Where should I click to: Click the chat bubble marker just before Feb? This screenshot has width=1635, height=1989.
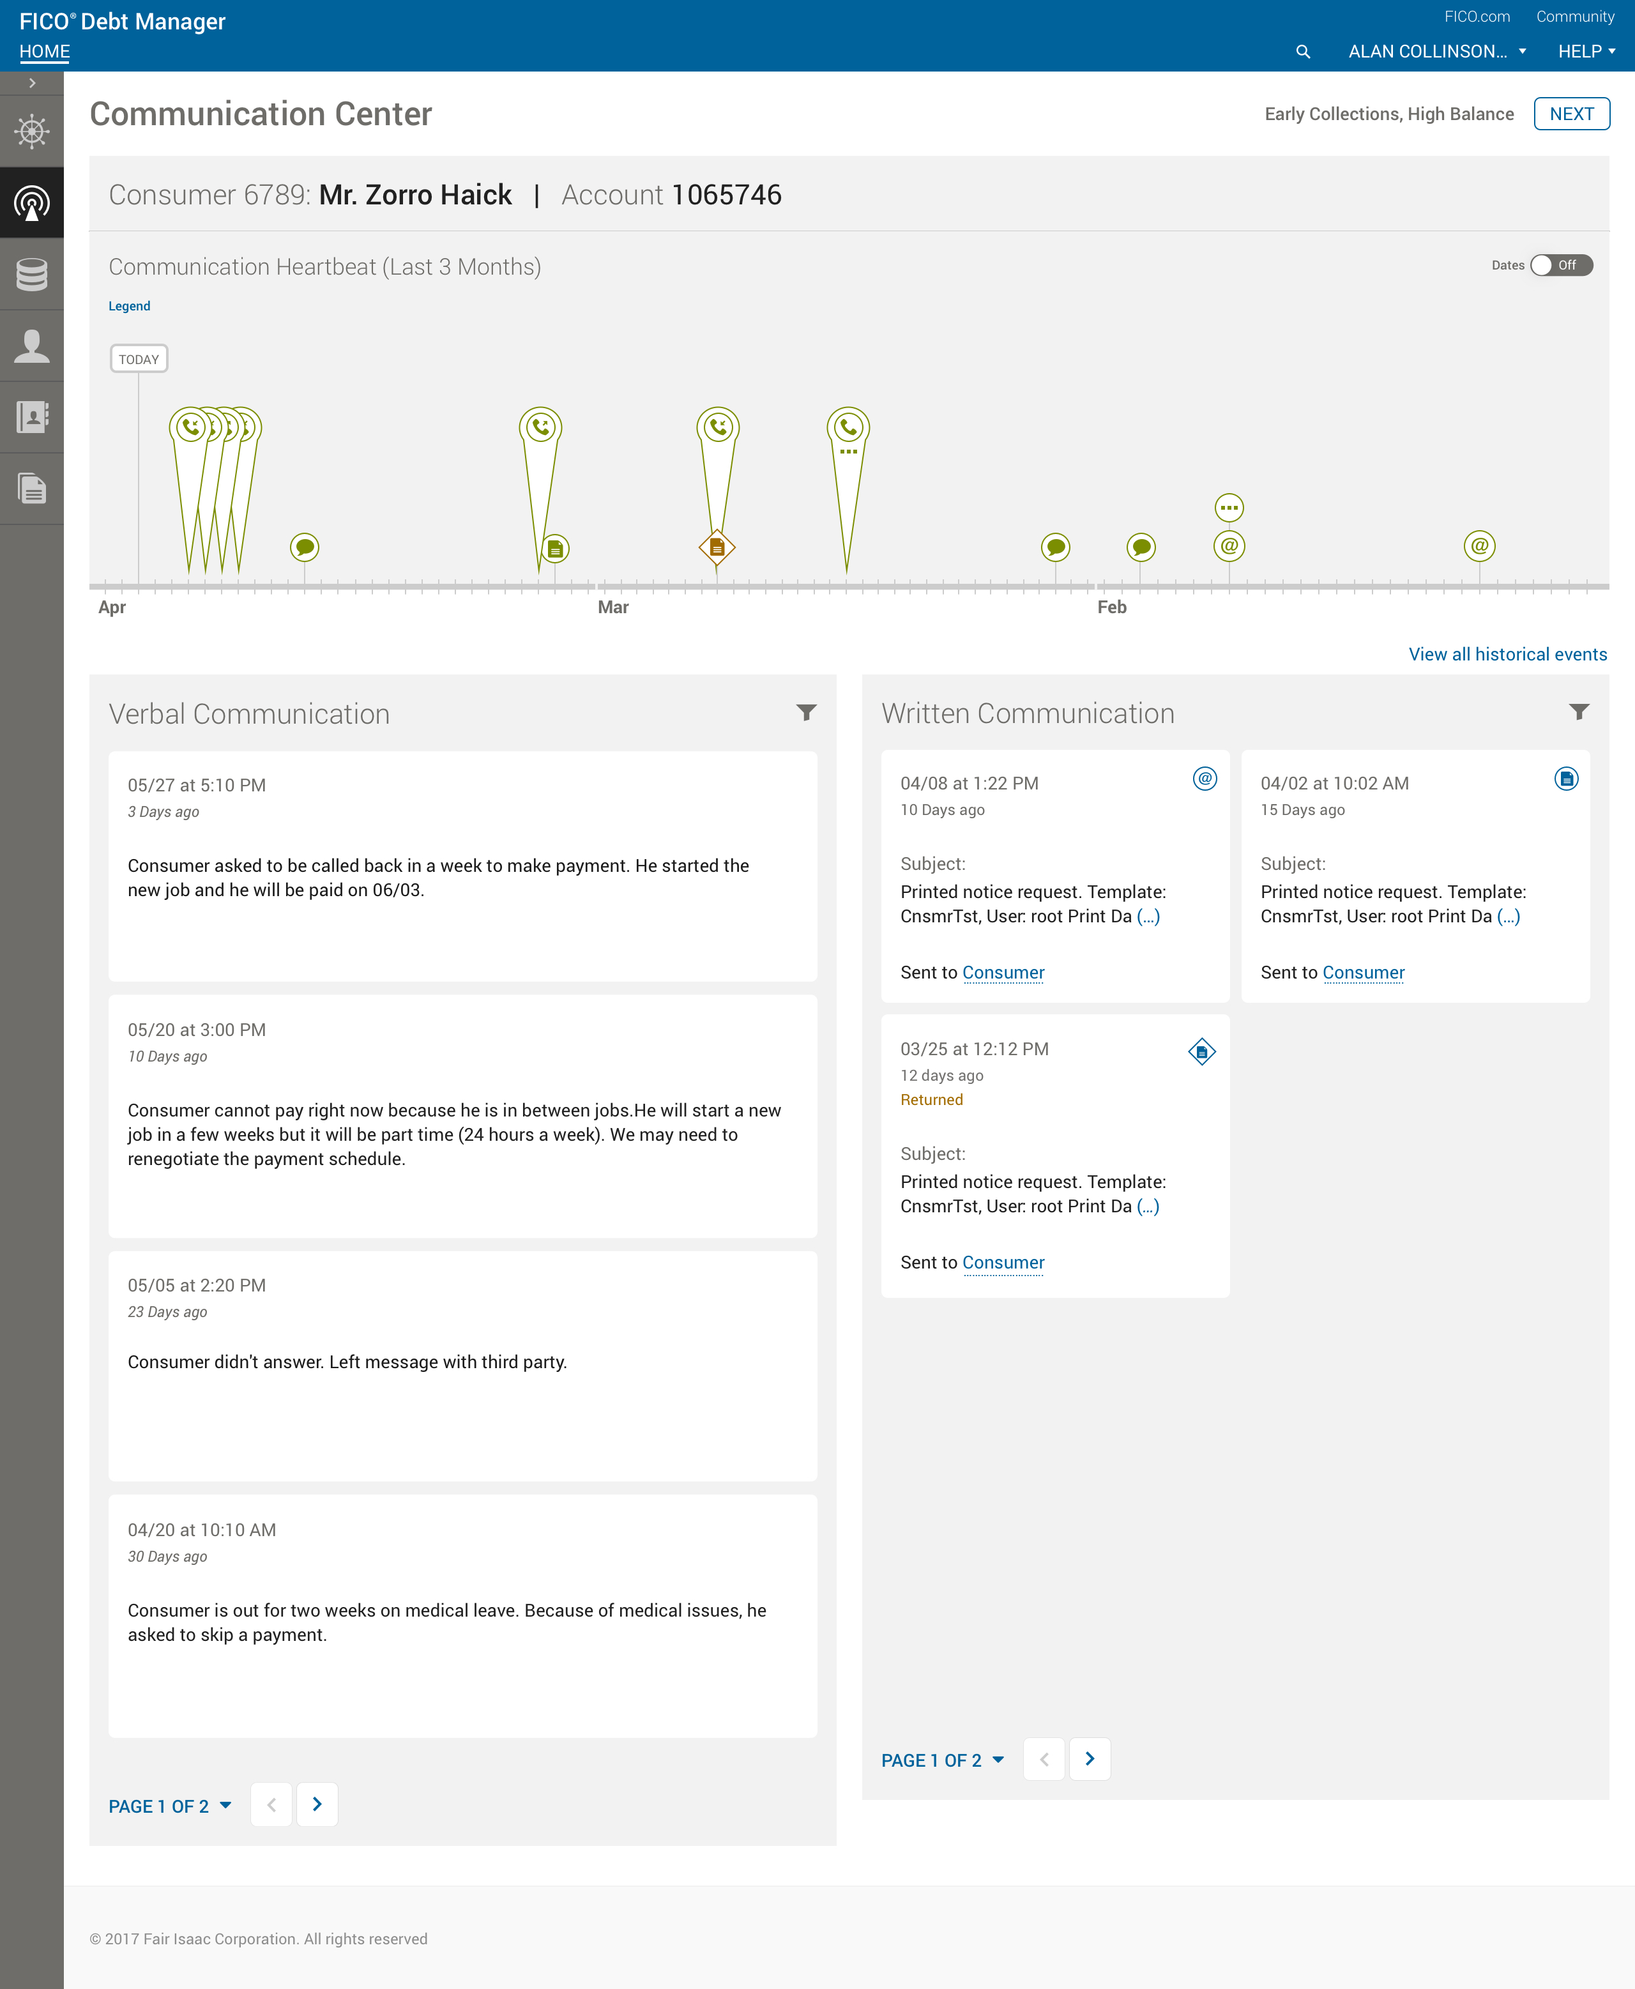(1056, 547)
